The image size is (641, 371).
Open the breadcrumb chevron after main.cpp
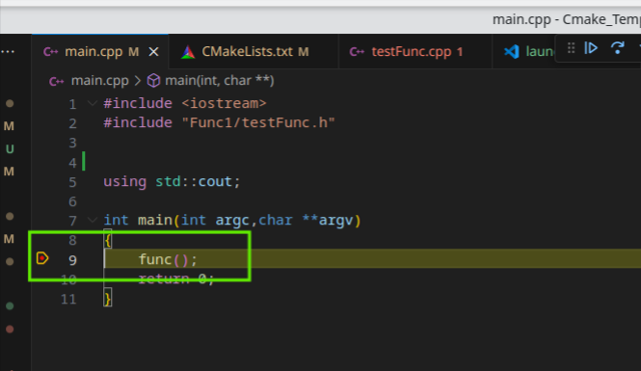(138, 81)
